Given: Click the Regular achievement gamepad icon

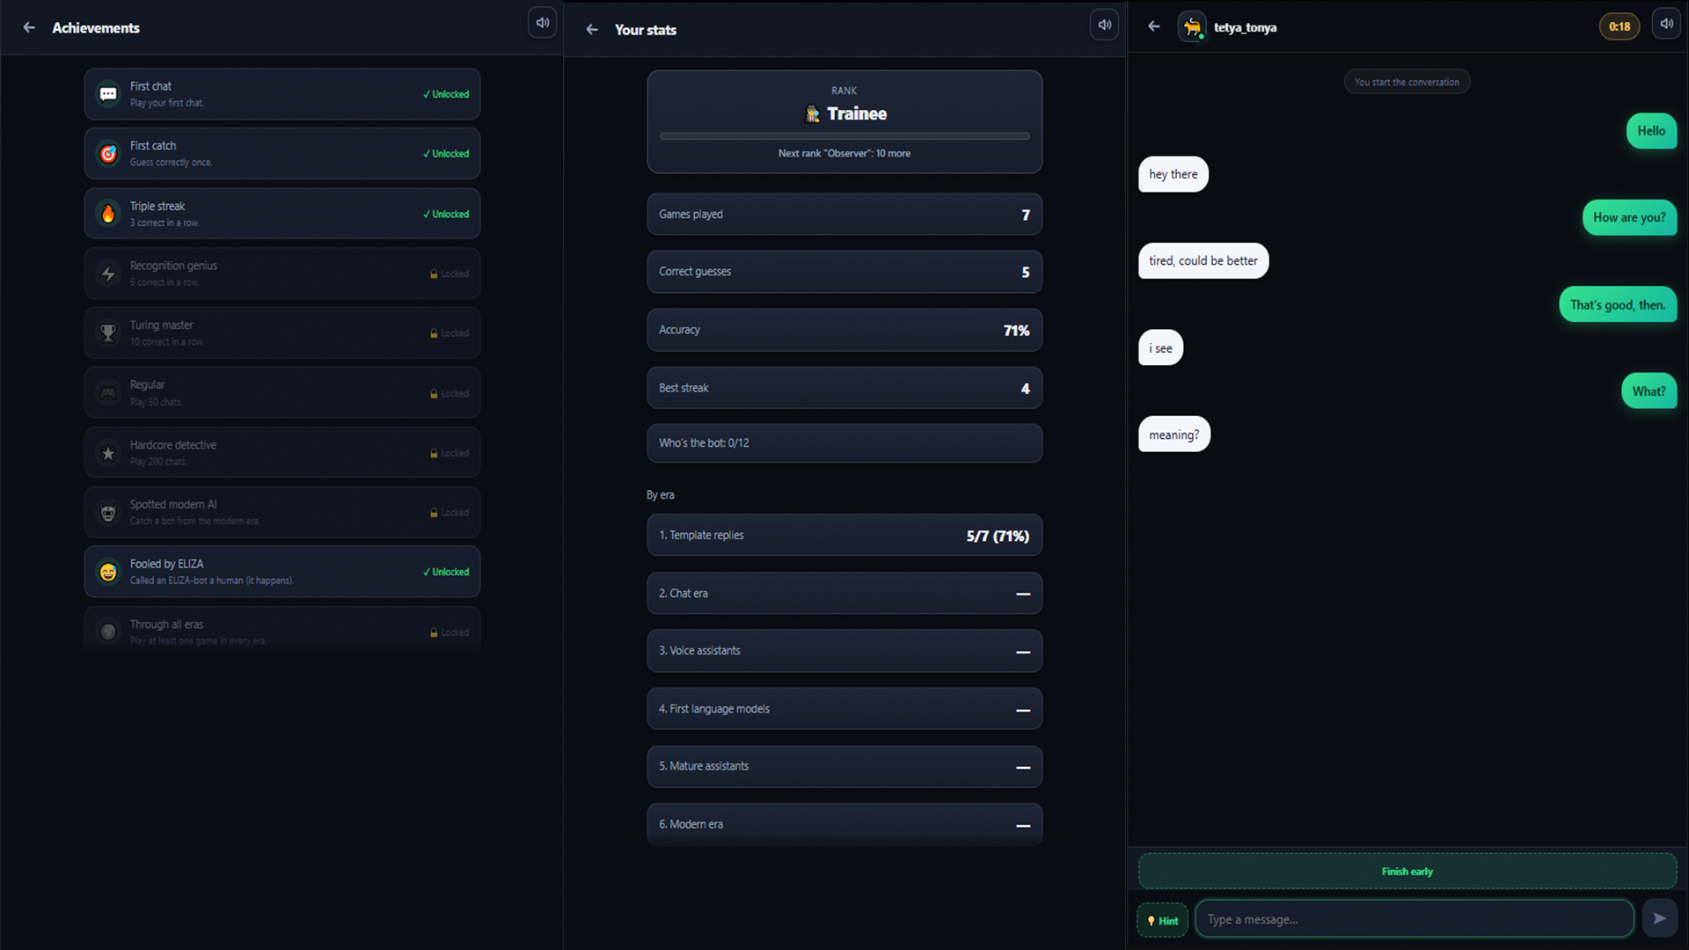Looking at the screenshot, I should click(108, 393).
